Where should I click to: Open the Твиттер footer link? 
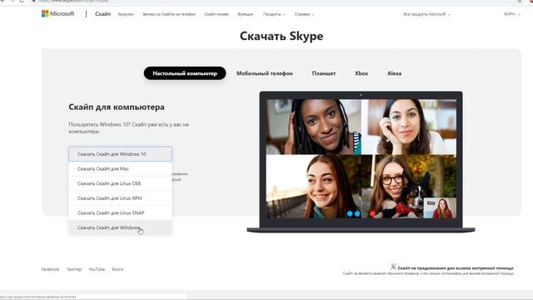coord(74,269)
